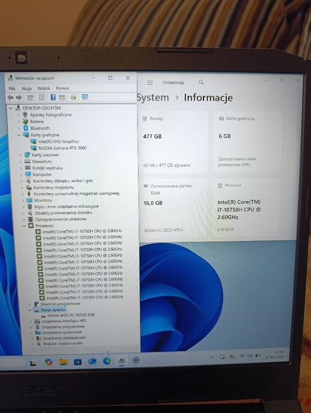The width and height of the screenshot is (311, 413).
Task: Select Urządzenia zabezpieczeń entry
Action: 64,338
